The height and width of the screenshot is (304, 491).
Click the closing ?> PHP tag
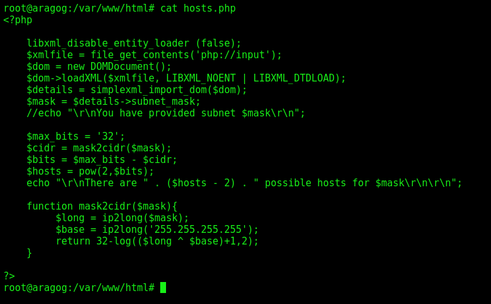[9, 276]
